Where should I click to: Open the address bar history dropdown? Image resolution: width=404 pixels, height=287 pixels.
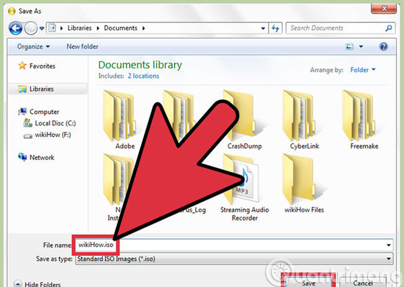(x=263, y=28)
